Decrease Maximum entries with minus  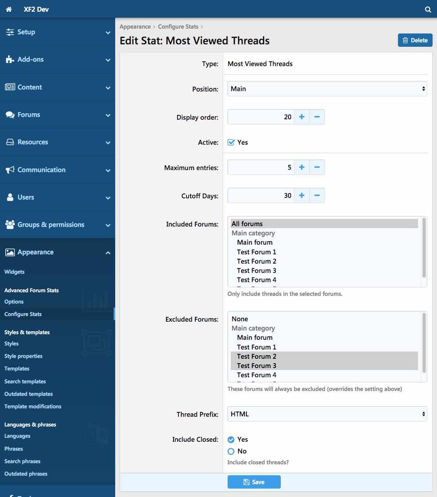317,167
